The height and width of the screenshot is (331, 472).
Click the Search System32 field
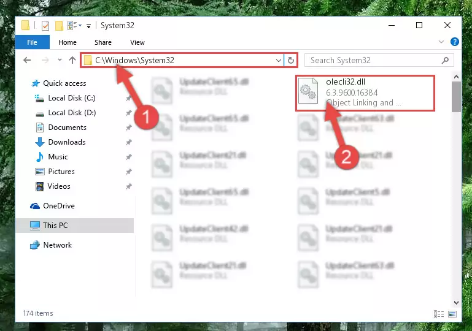click(379, 60)
